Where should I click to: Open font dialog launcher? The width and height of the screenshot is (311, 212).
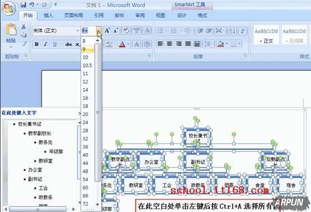(150, 56)
